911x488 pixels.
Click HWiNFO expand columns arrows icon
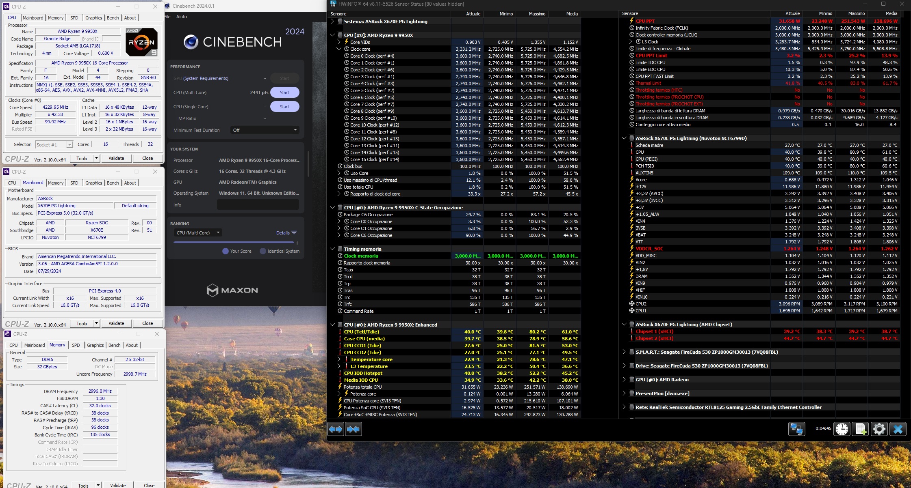click(x=336, y=429)
